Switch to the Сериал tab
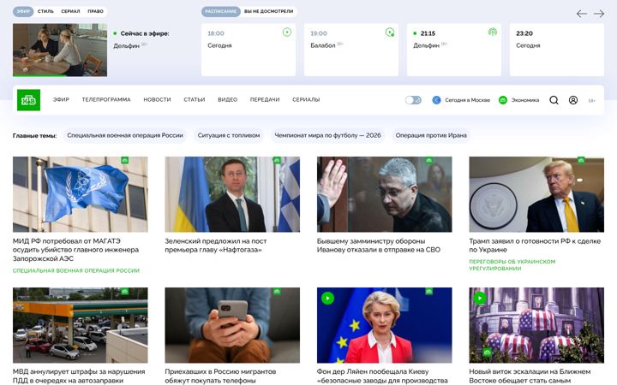 70,11
